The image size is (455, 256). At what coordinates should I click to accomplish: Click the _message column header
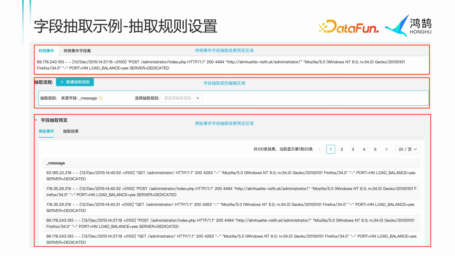pyautogui.click(x=56, y=163)
